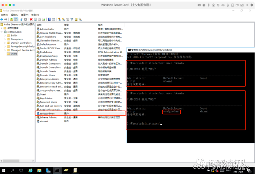Sort by the 描述 column header
This screenshot has height=174, width=255.
[x=111, y=25]
